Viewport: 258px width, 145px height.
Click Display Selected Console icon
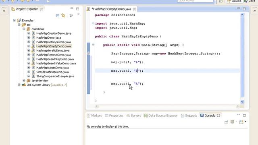[232, 122]
